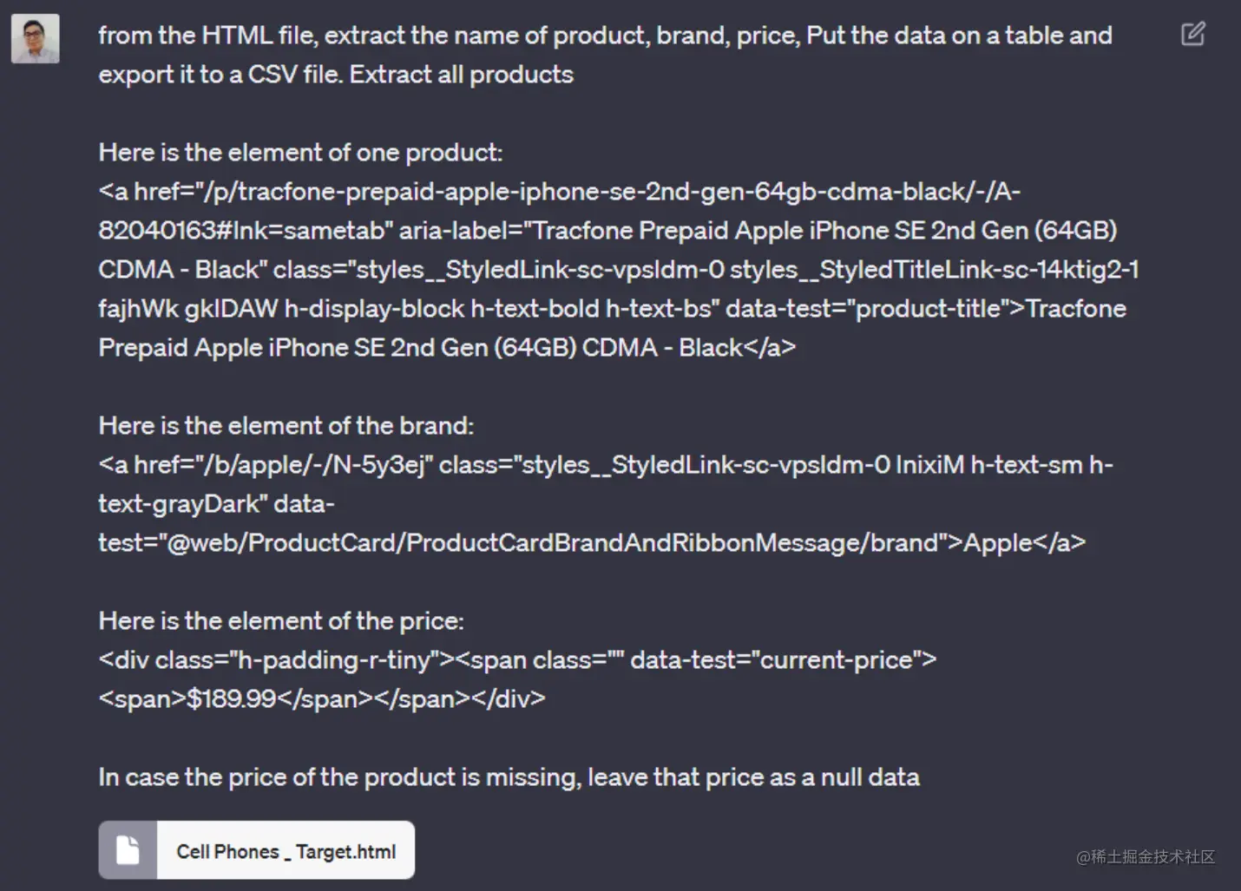This screenshot has width=1241, height=891.
Task: Click the edit message pencil icon
Action: tap(1192, 34)
